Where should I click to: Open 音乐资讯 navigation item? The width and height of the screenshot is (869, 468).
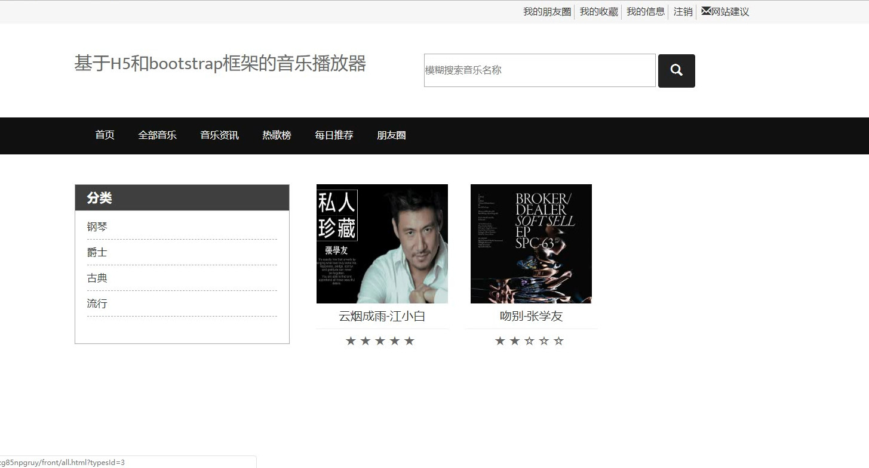point(219,135)
